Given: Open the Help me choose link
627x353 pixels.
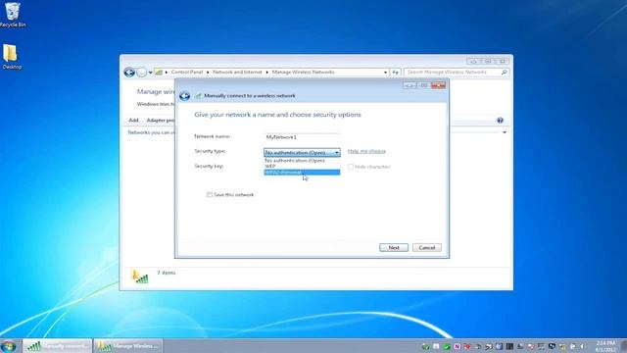Looking at the screenshot, I should 366,151.
